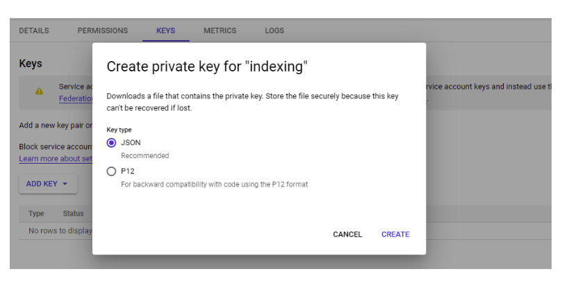
Task: Choose the P12 key type option
Action: click(111, 171)
